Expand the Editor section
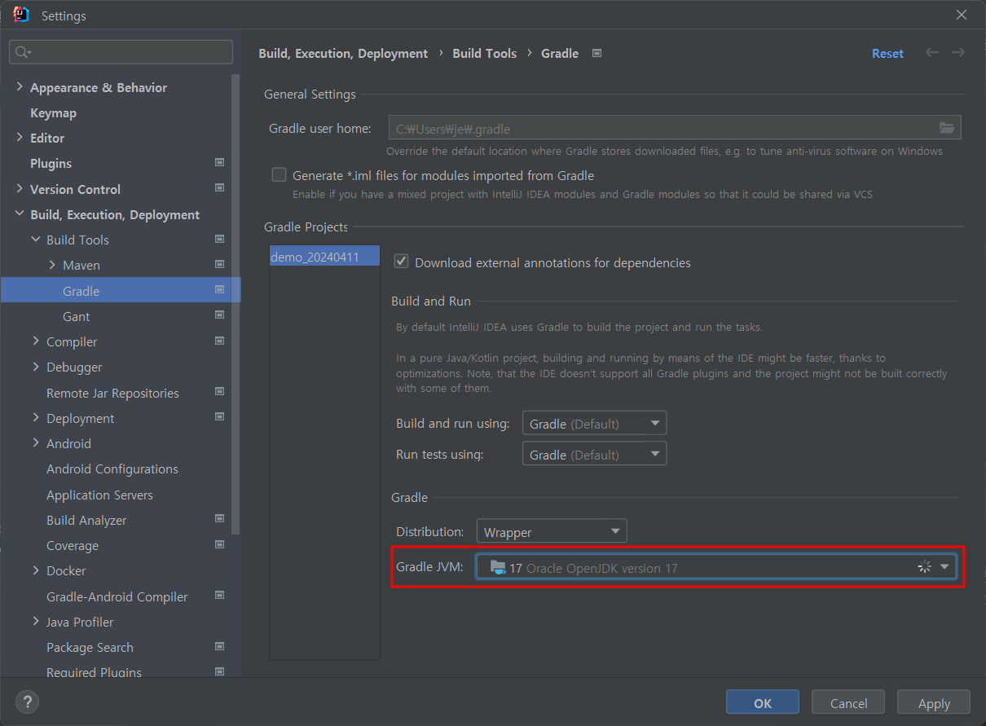Image resolution: width=986 pixels, height=726 pixels. click(x=20, y=137)
